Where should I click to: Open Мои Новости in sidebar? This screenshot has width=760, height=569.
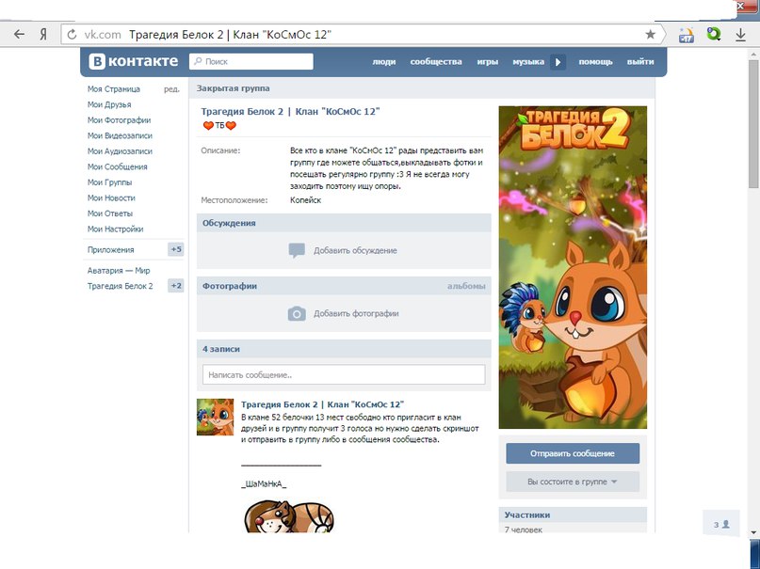click(111, 198)
